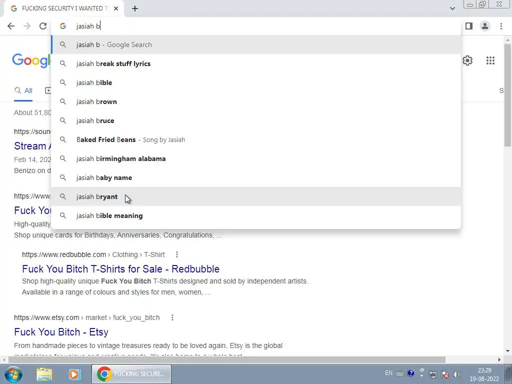
Task: Open the clock showing 23:29
Action: click(484, 374)
